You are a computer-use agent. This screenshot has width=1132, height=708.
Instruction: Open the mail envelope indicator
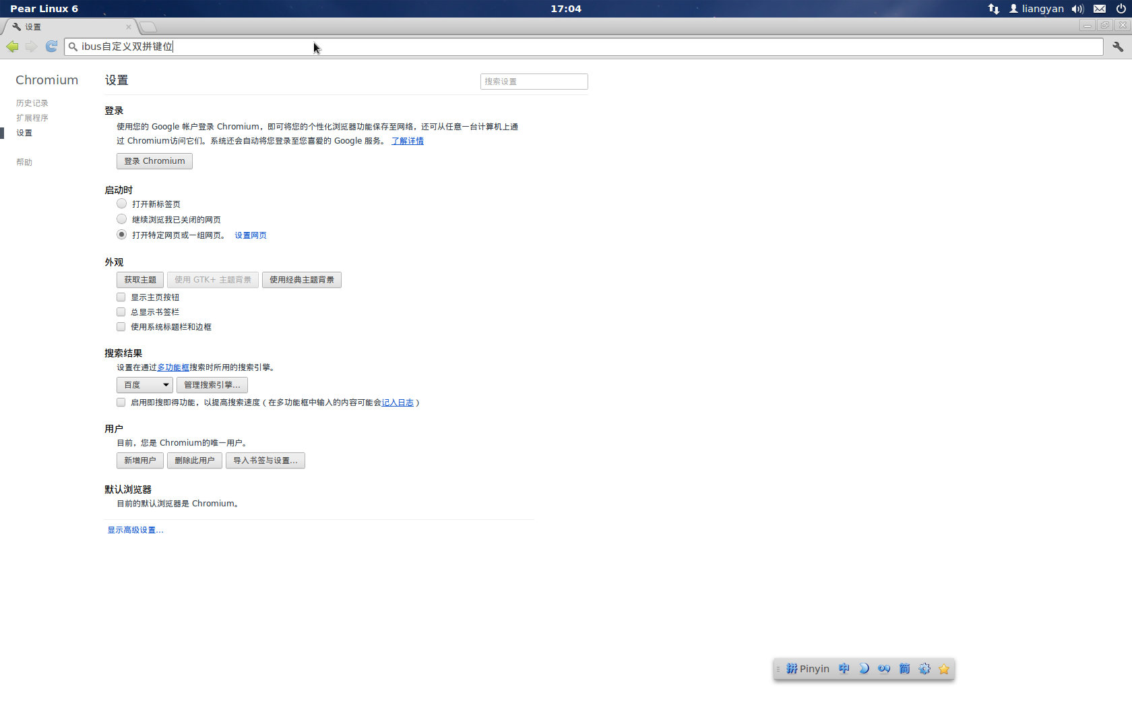(x=1100, y=9)
